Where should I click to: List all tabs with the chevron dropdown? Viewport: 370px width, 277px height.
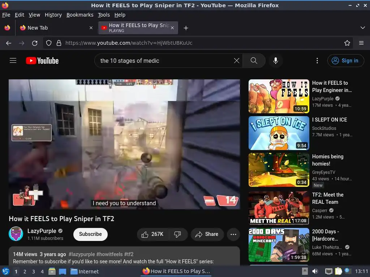click(363, 28)
